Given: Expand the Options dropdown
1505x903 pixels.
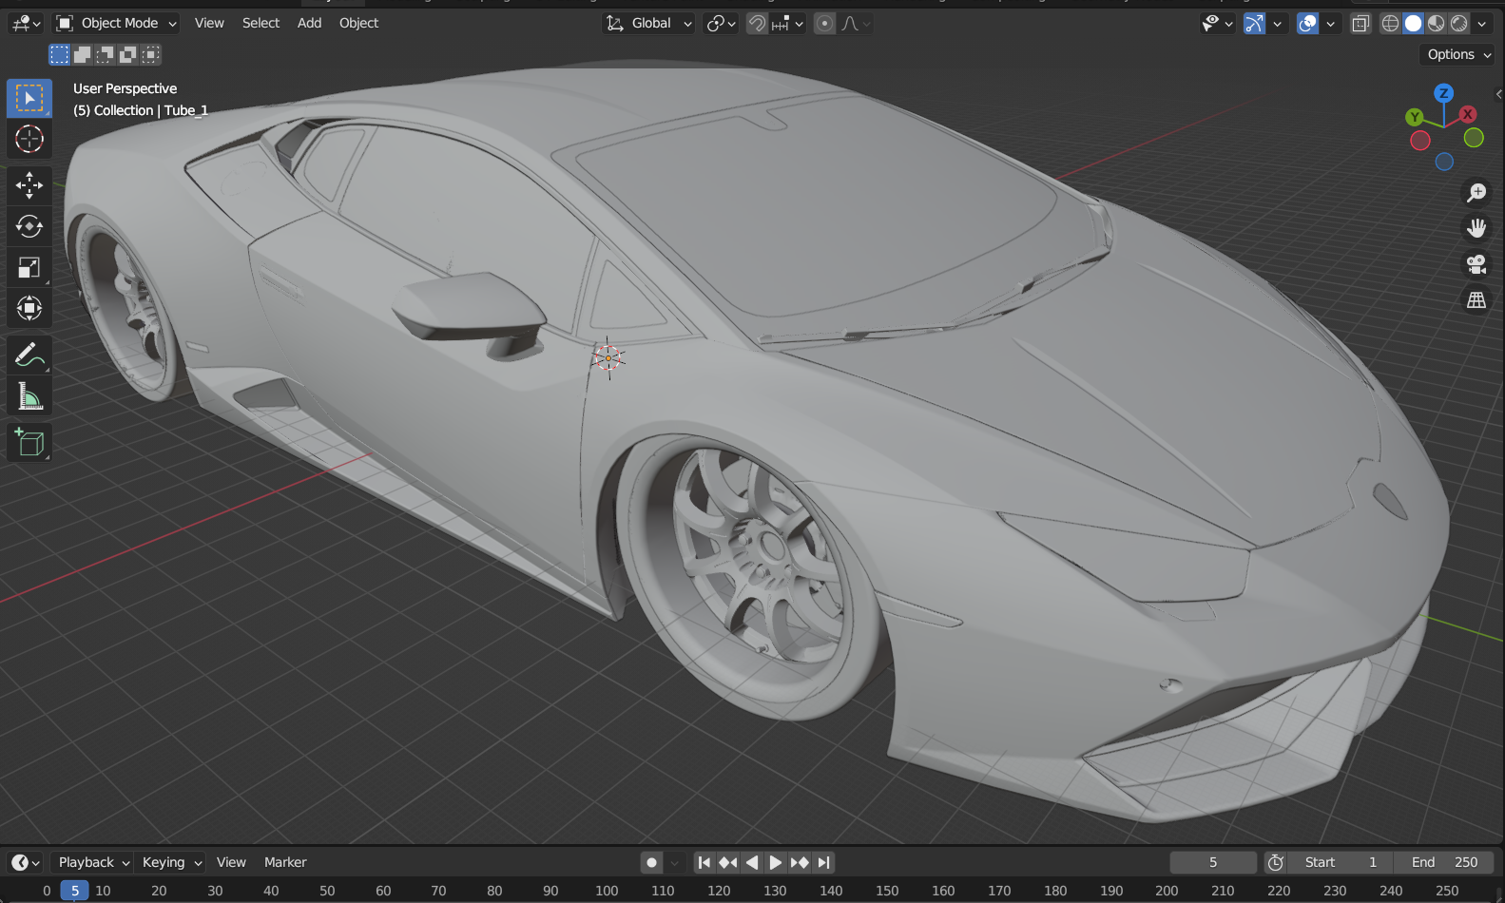Looking at the screenshot, I should 1459,54.
